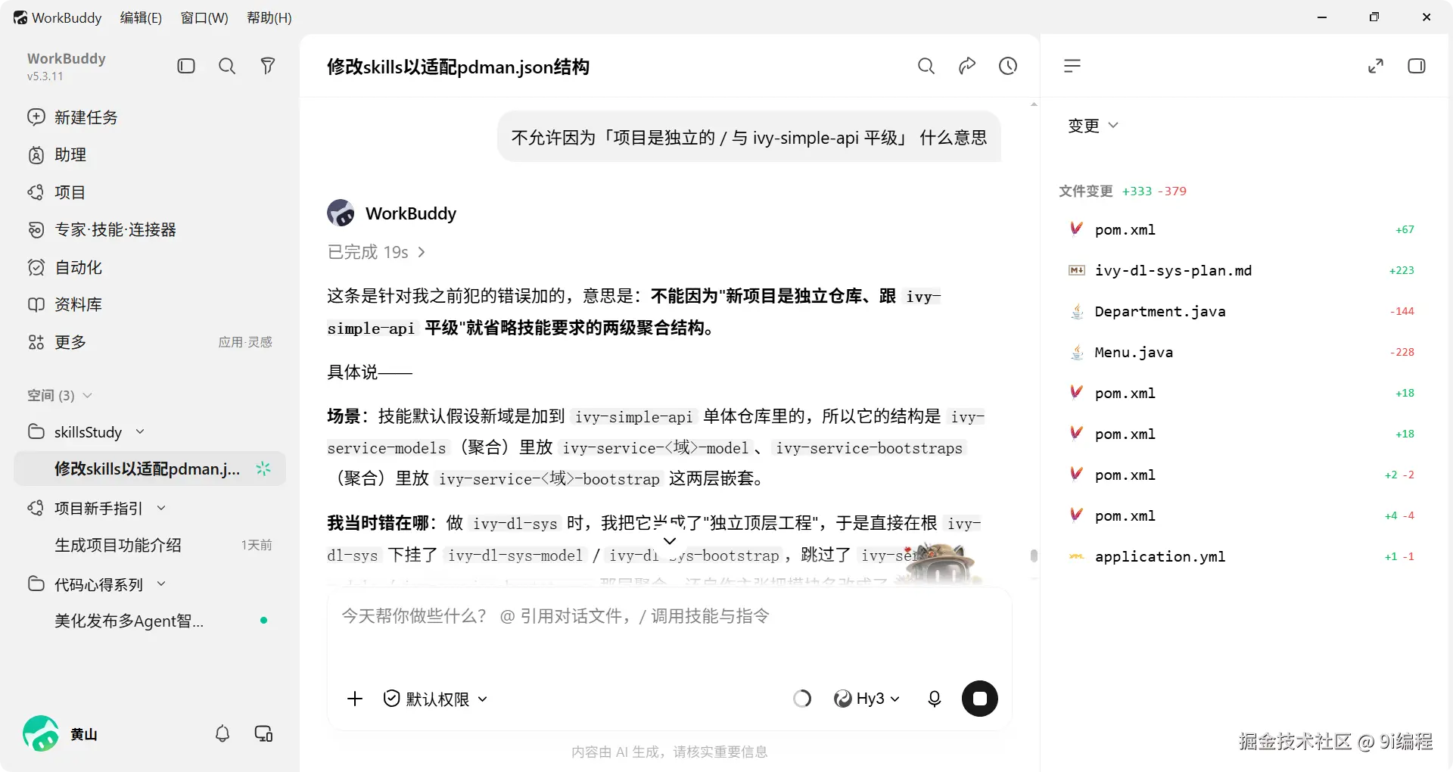
Task: Expand the 已完成 19s details
Action: pos(376,252)
